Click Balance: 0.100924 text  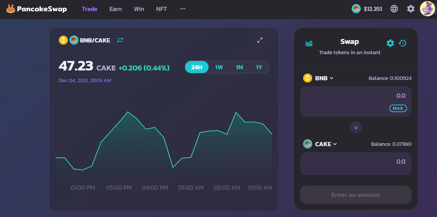tap(390, 78)
